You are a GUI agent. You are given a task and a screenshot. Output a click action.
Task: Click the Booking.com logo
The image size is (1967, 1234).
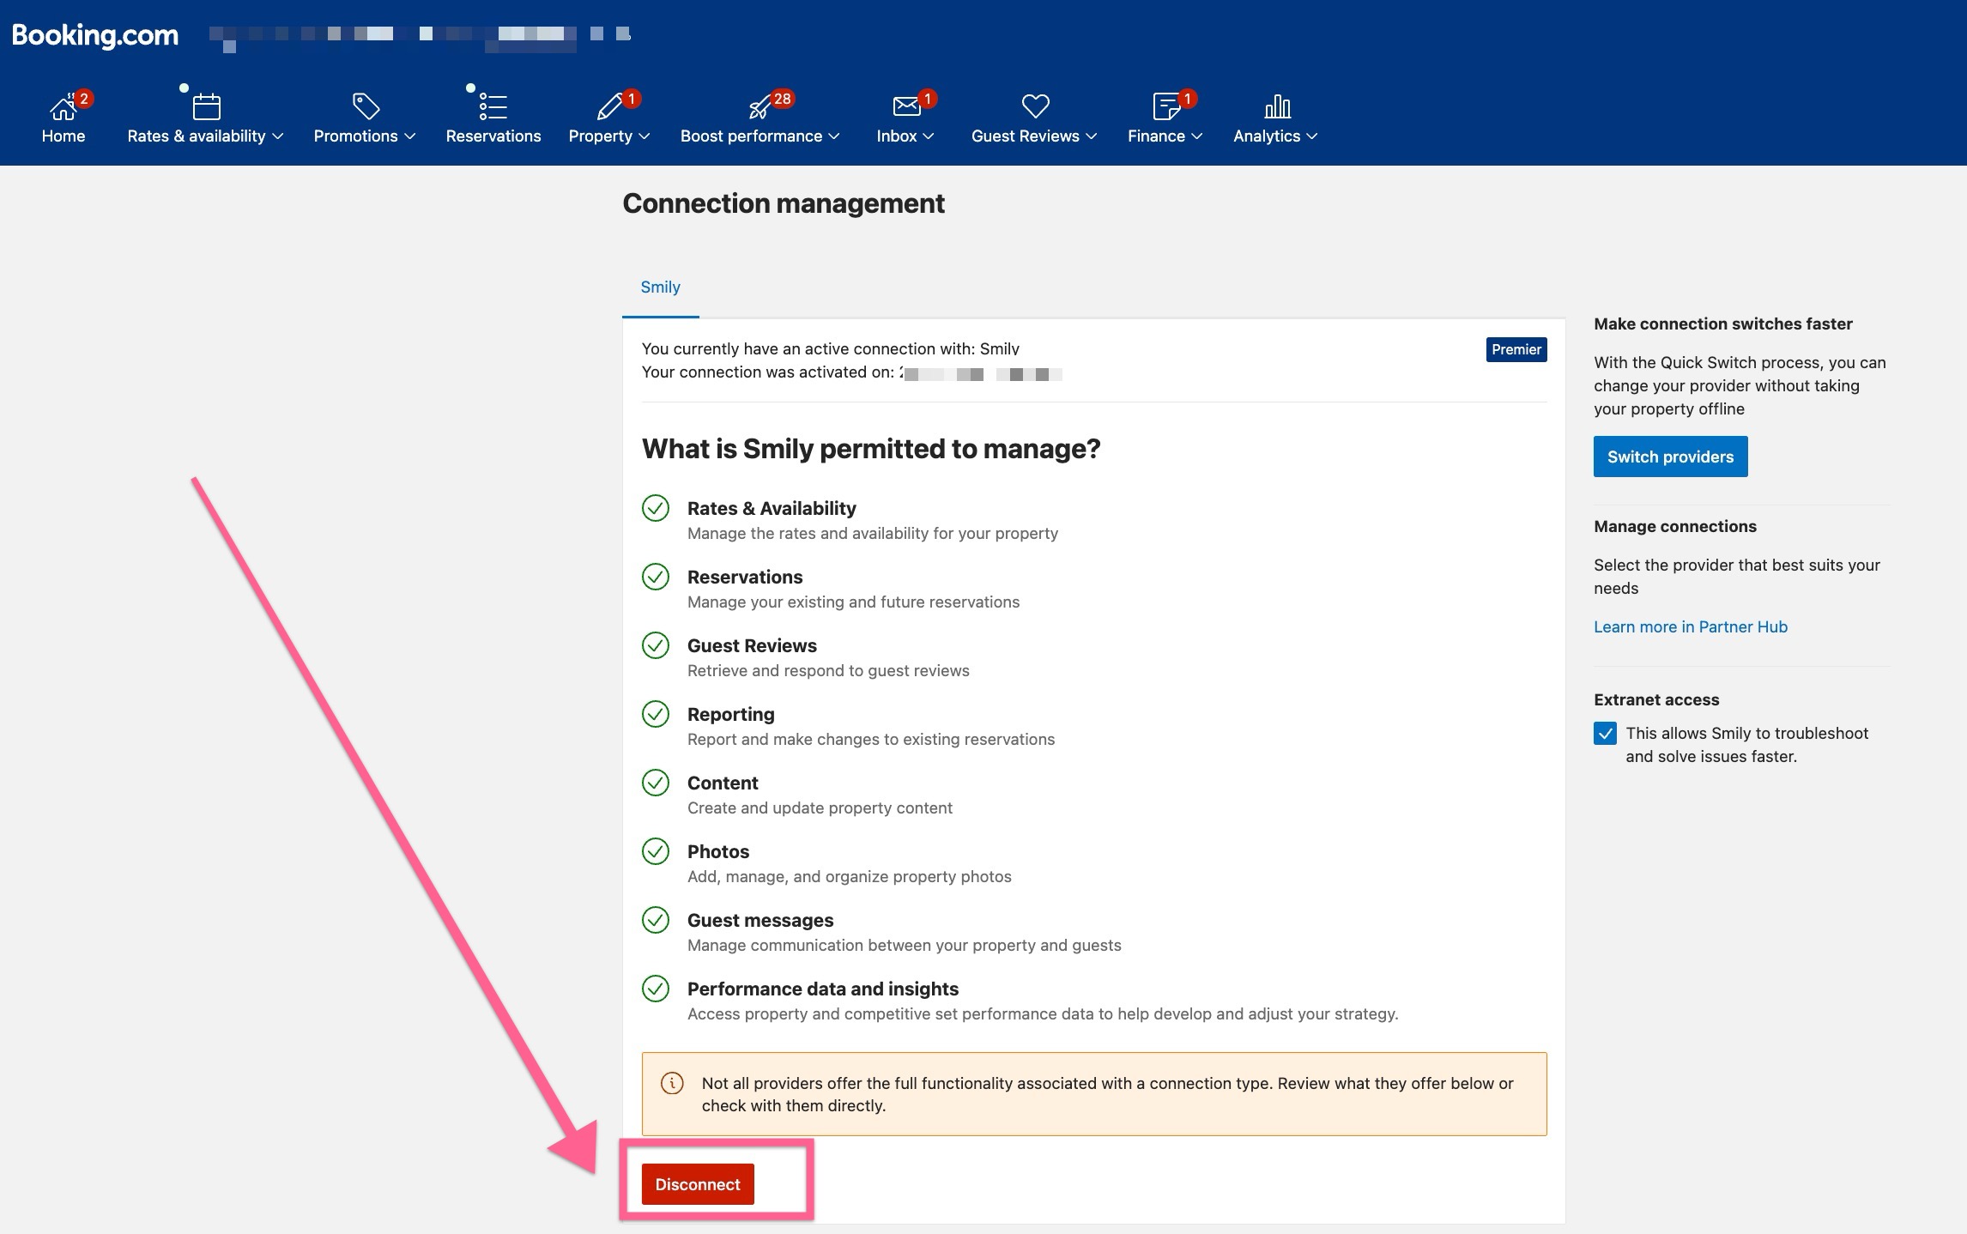(x=95, y=34)
